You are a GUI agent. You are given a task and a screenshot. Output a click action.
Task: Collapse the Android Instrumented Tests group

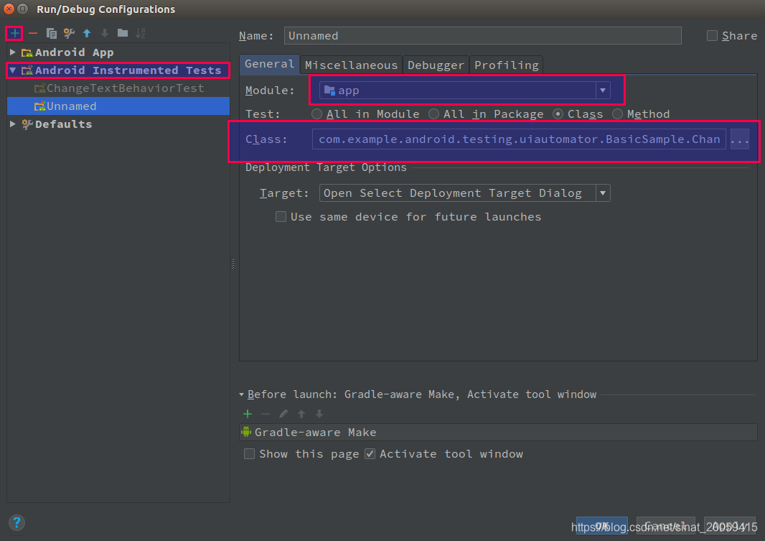click(12, 70)
